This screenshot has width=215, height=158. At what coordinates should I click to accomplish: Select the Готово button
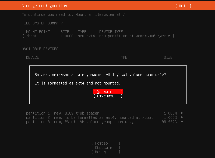point(105,143)
